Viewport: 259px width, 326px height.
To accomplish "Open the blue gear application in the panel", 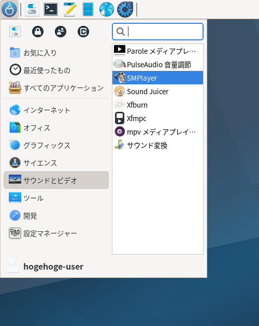I will [125, 9].
